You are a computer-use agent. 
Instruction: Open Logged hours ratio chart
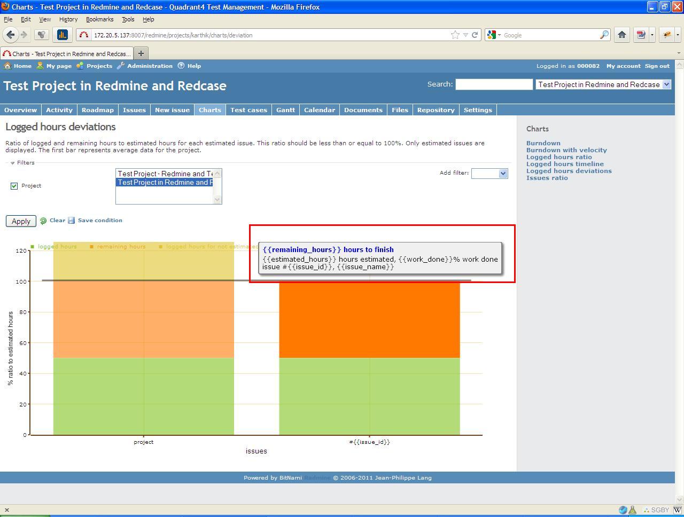click(x=559, y=157)
